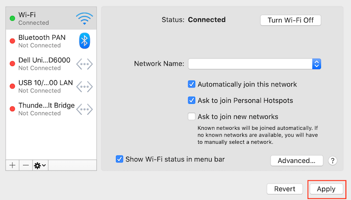Open the gear action menu
This screenshot has width=351, height=200.
[40, 165]
